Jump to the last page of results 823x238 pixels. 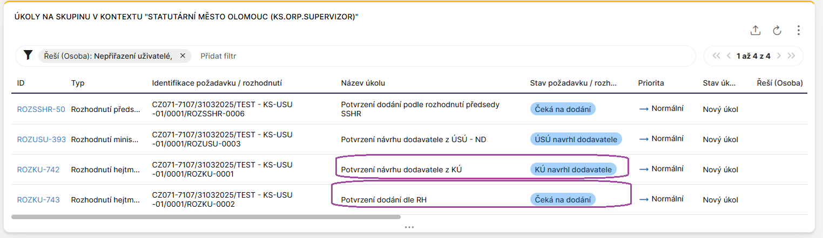[x=792, y=55]
